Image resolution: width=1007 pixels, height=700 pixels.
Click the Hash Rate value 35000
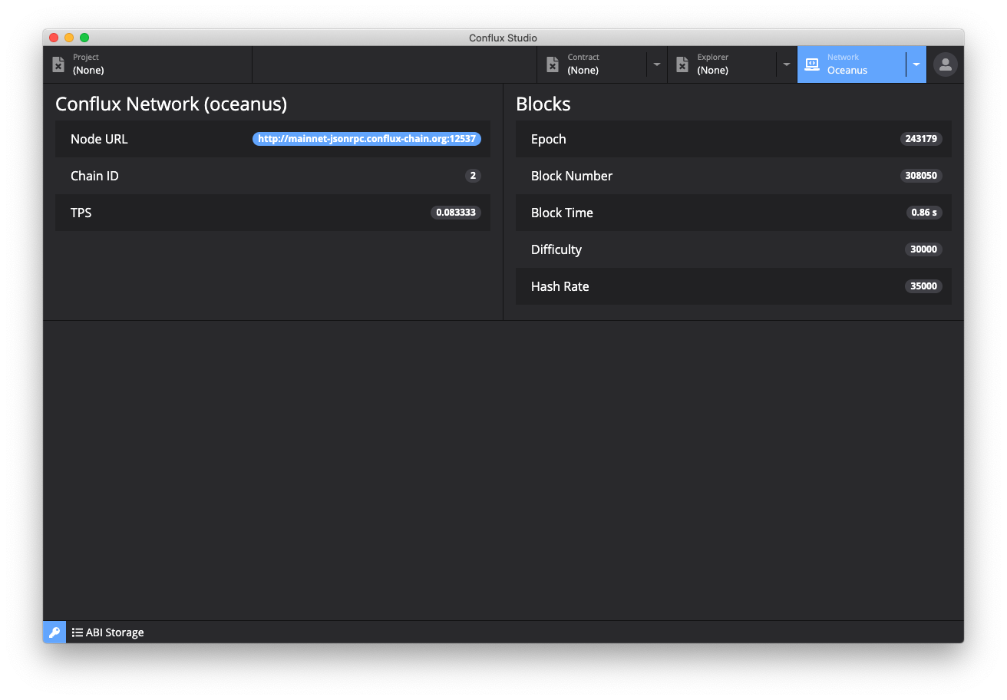tap(923, 286)
